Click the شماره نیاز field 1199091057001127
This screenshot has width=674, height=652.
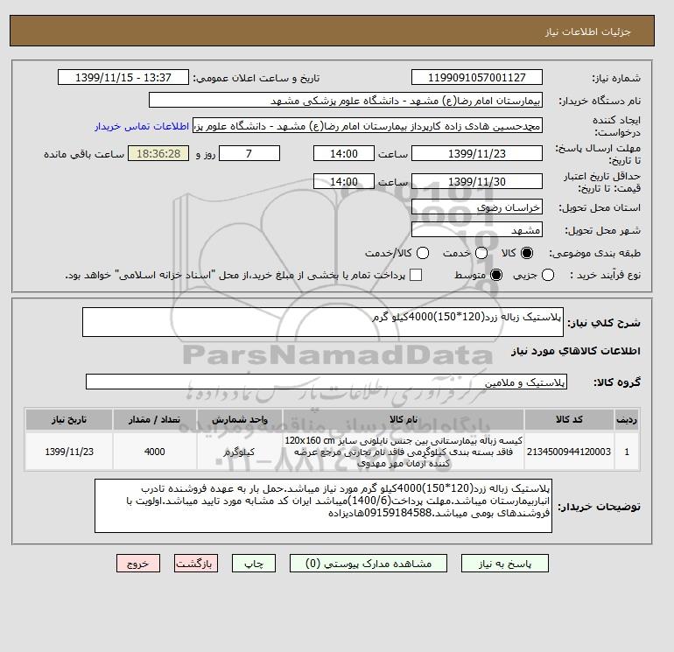pyautogui.click(x=477, y=77)
